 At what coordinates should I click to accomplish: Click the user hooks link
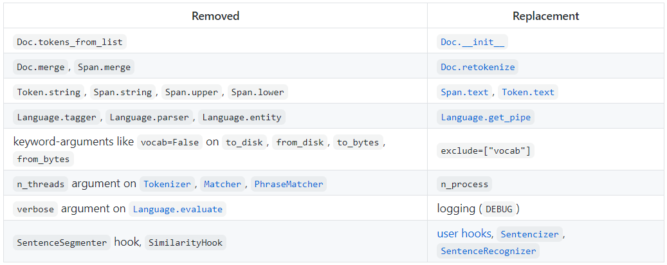pyautogui.click(x=464, y=233)
